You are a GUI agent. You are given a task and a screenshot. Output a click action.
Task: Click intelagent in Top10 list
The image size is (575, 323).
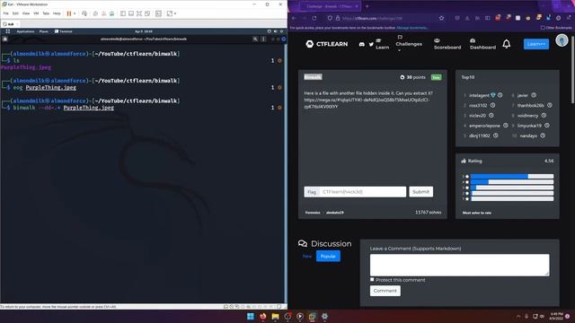[479, 95]
